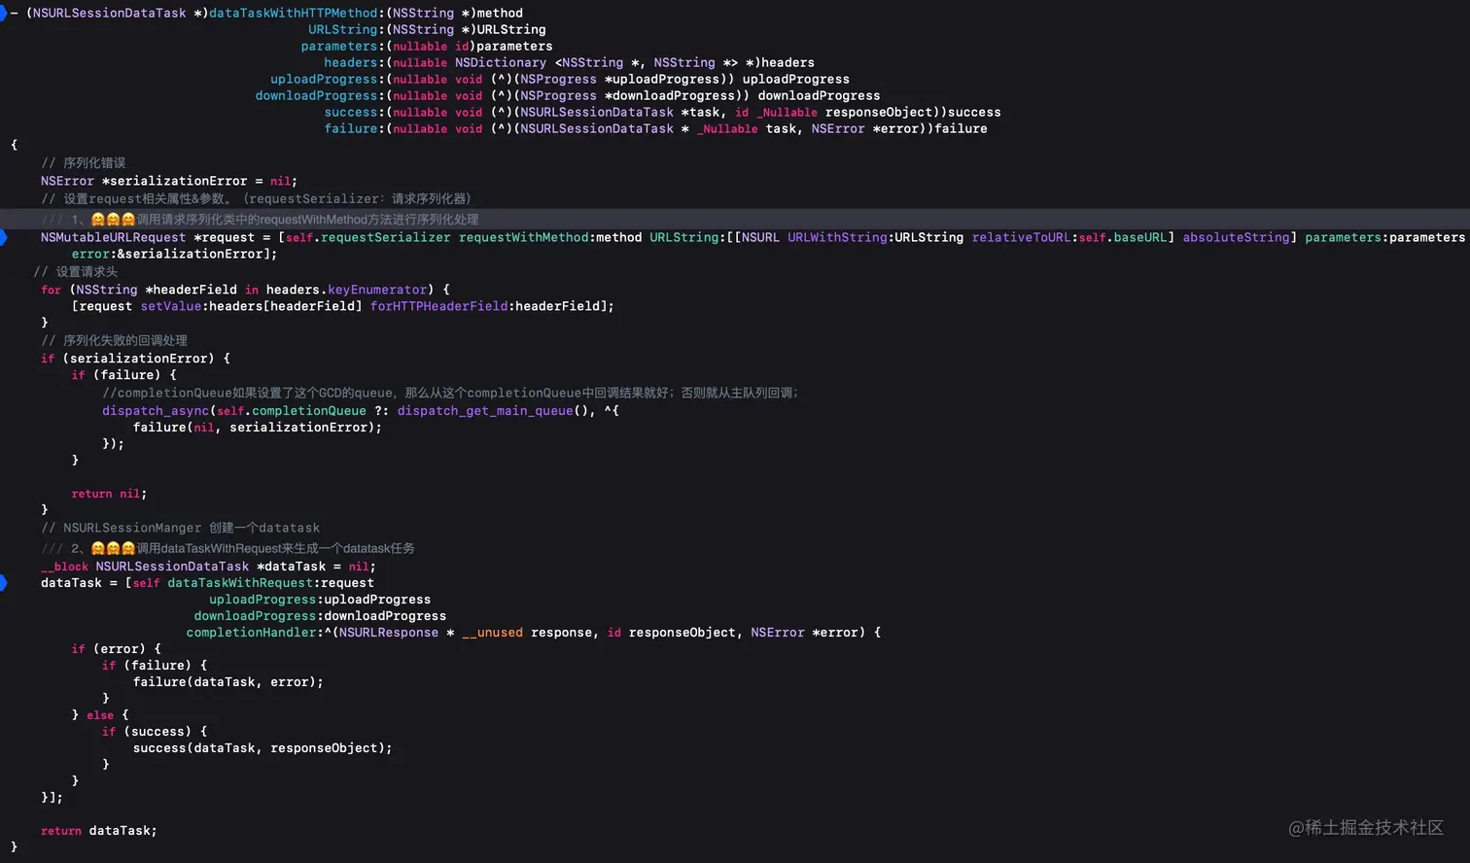The width and height of the screenshot is (1470, 863).
Task: Click the 'error:&serializationError];' line
Action: tap(174, 254)
